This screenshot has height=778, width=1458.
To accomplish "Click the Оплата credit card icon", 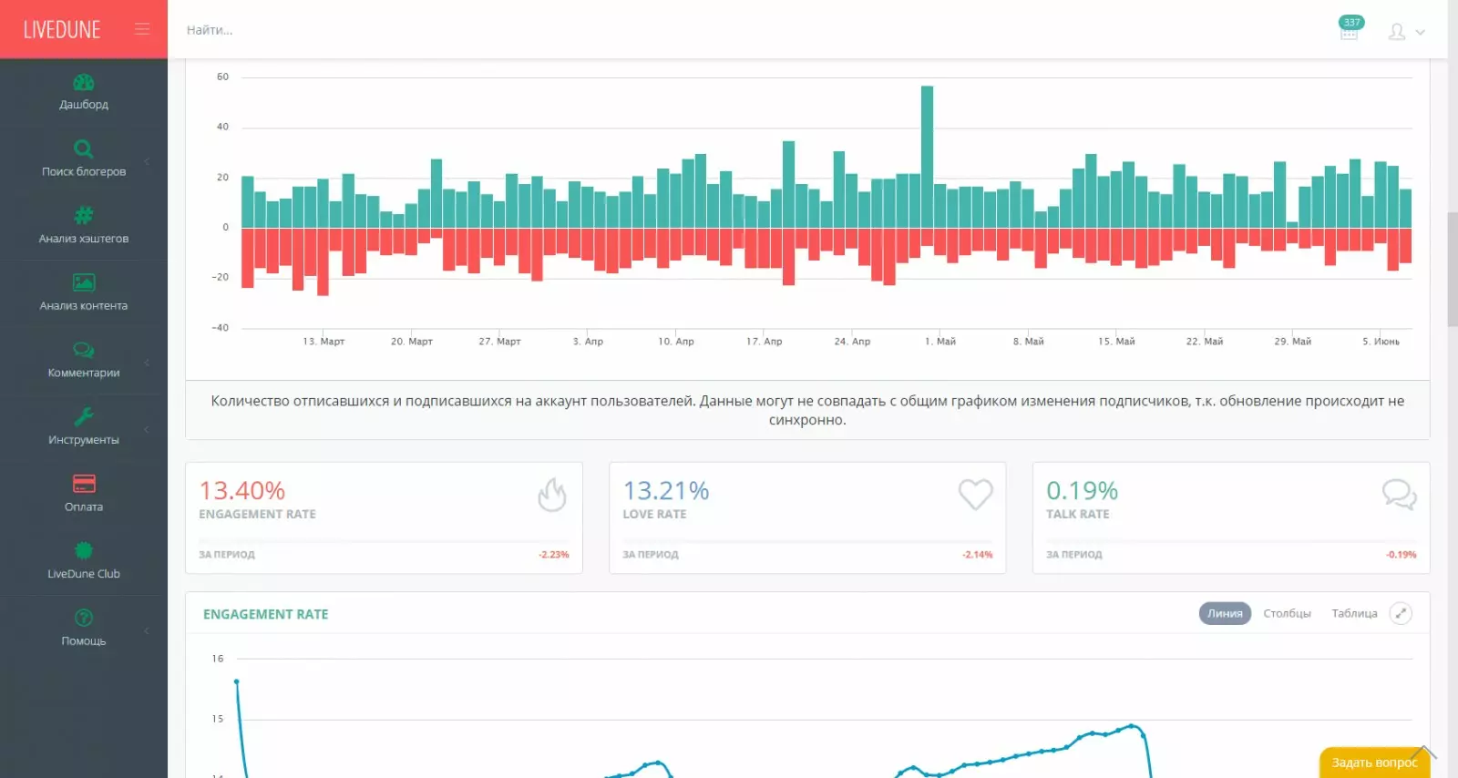I will pyautogui.click(x=84, y=484).
